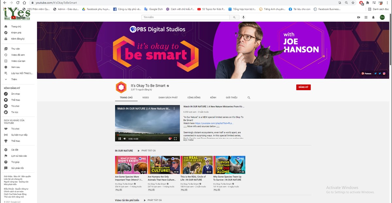Open the create video camera icon
This screenshot has height=203, width=392.
[x=359, y=17]
